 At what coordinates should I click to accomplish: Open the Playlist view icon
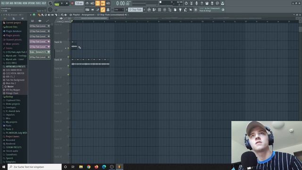point(149,9)
